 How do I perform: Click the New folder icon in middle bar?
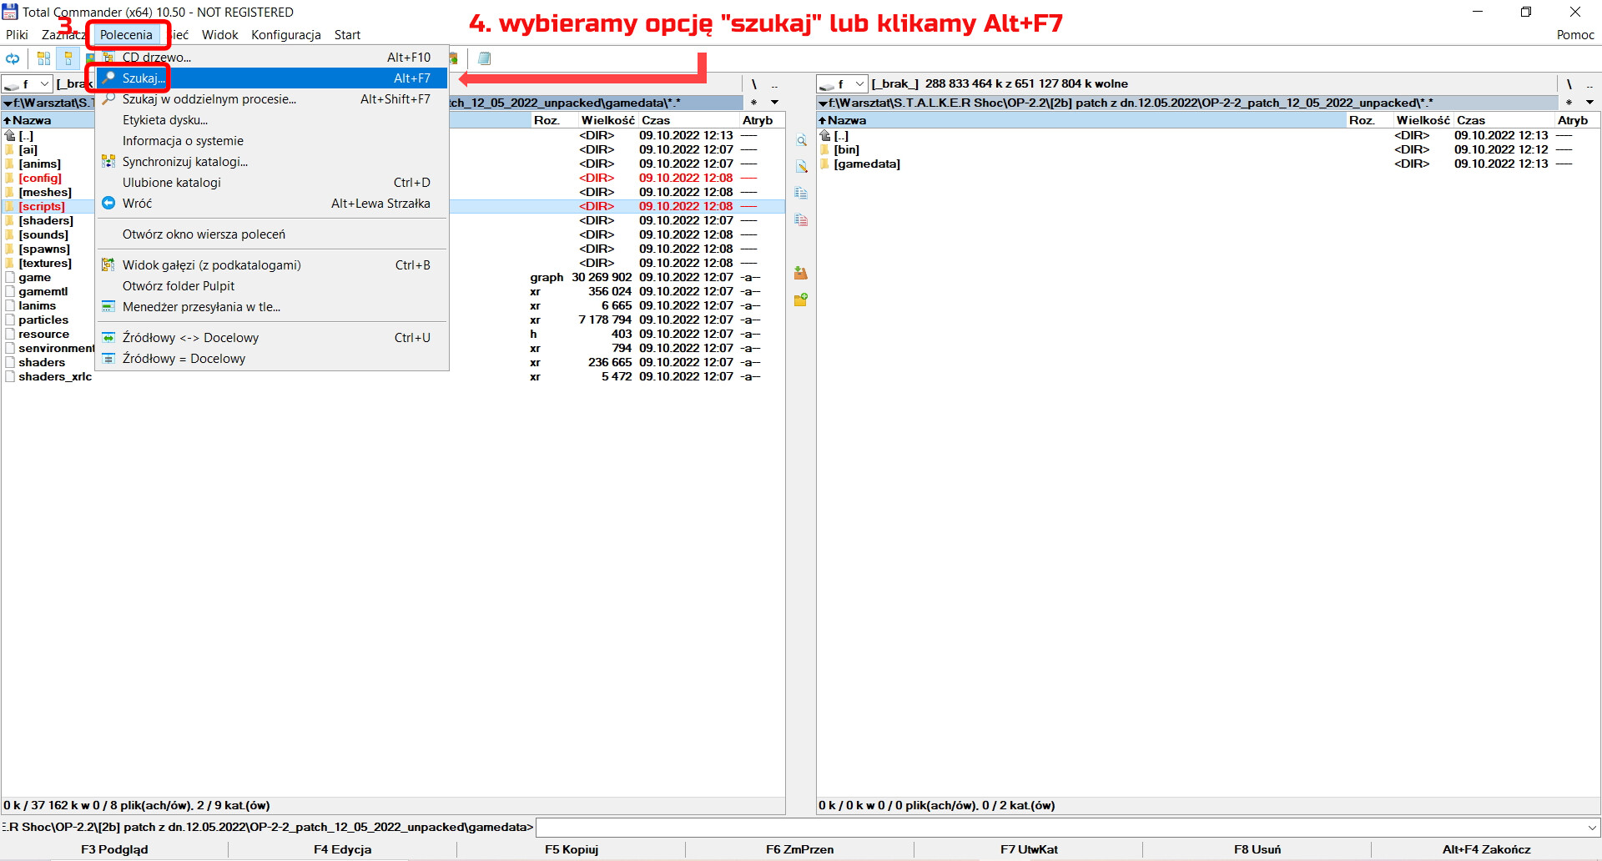click(x=801, y=300)
